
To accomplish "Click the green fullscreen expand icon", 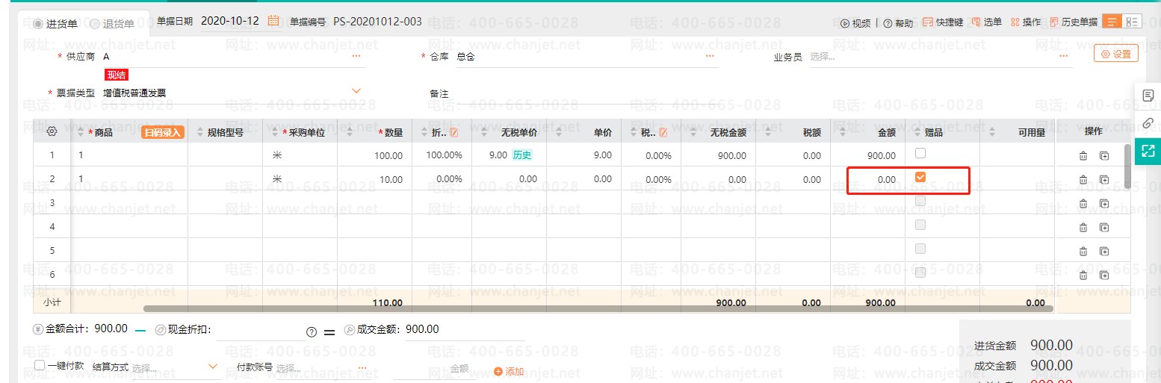I will tap(1148, 151).
